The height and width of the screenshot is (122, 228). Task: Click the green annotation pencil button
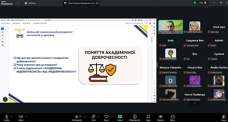click(x=5, y=99)
